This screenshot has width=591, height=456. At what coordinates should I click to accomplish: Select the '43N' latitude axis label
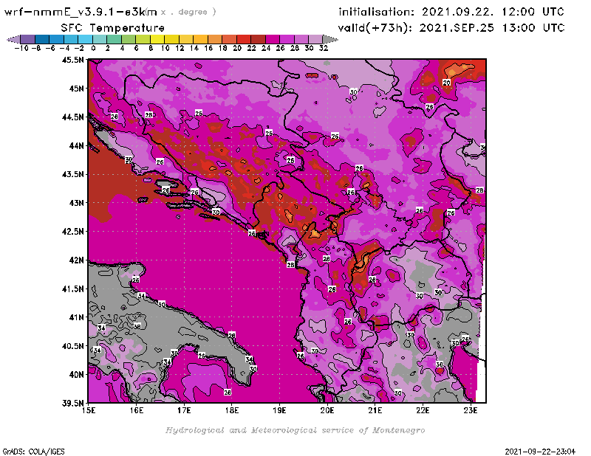pos(76,203)
